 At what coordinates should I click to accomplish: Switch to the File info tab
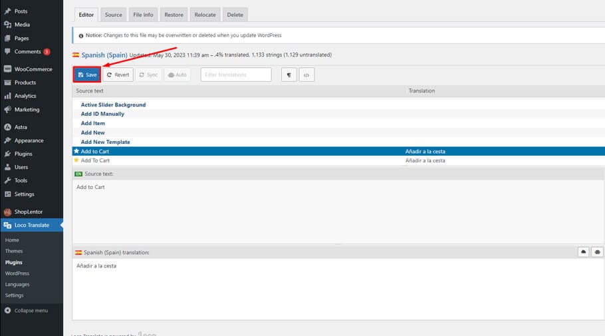click(x=143, y=15)
